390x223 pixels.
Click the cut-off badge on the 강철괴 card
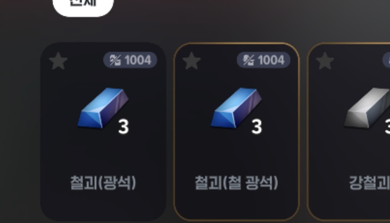click(386, 60)
